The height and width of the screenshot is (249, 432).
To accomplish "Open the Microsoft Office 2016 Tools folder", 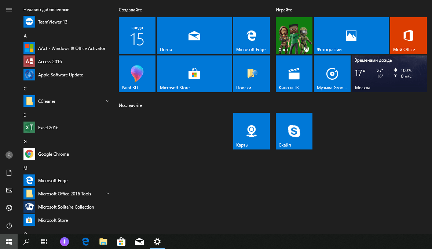I will 67,194.
